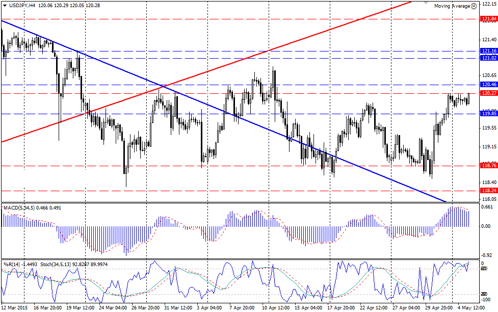Click the 4 May 12:00 time label

(x=471, y=308)
